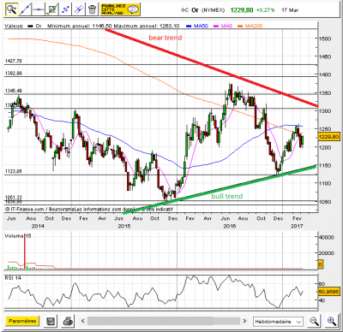343x332 pixels.
Task: Open the Paramètres settings button
Action: pyautogui.click(x=22, y=321)
